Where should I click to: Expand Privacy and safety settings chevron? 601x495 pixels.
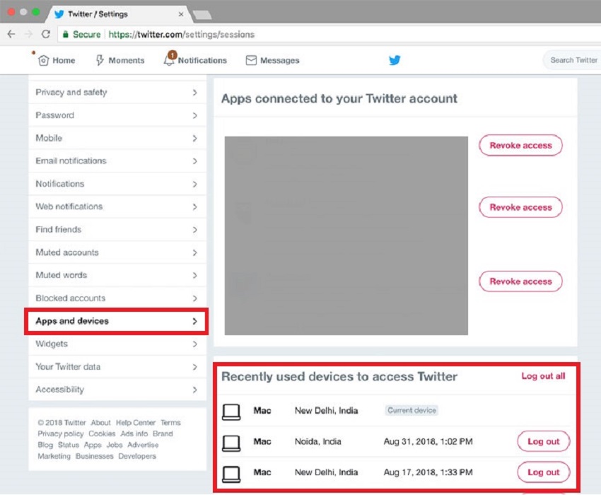(x=194, y=93)
